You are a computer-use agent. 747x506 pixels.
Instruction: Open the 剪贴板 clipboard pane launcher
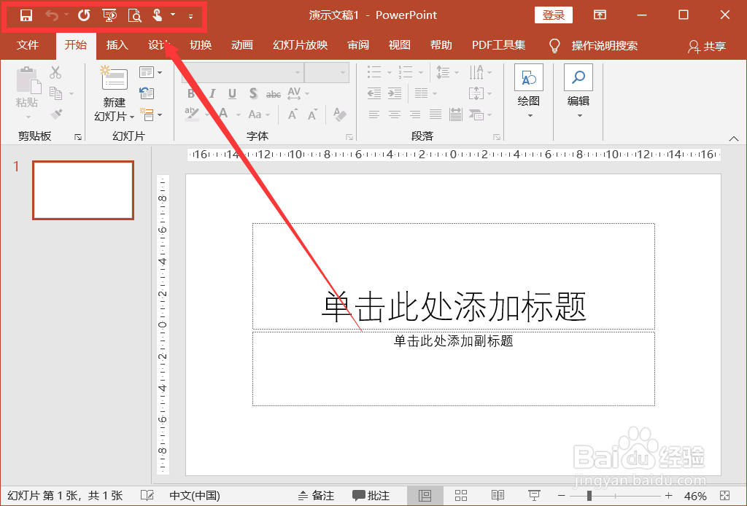[78, 137]
